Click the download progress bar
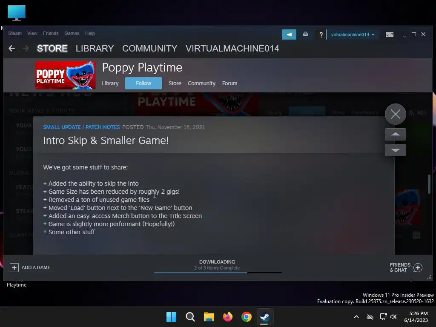 [218, 273]
